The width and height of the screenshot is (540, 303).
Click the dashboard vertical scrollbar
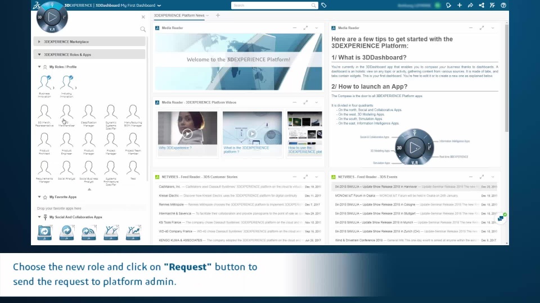pyautogui.click(x=507, y=77)
